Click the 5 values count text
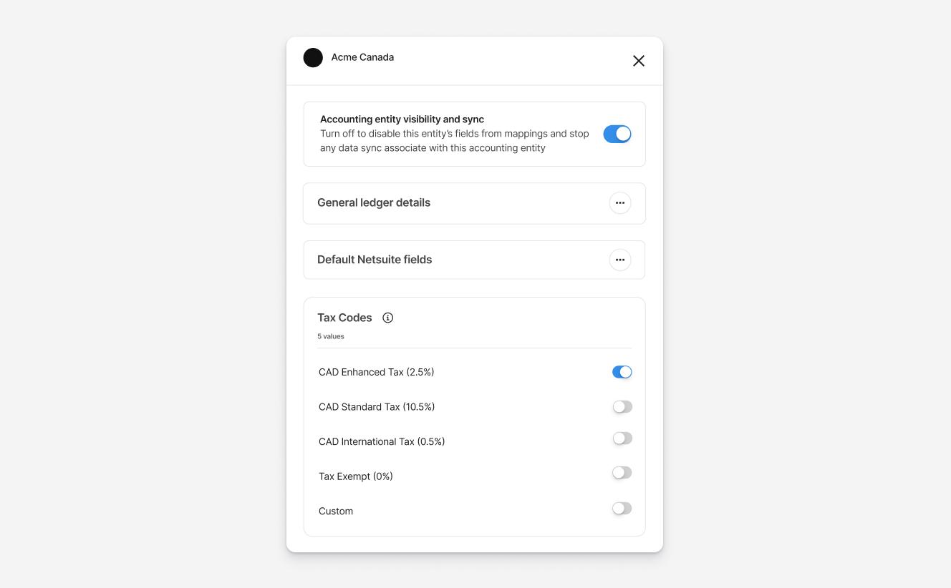The height and width of the screenshot is (588, 951). pos(331,336)
